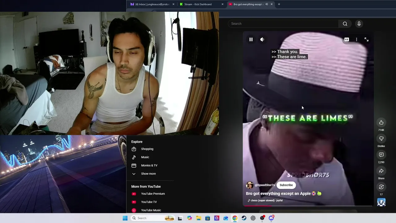The width and height of the screenshot is (396, 223).
Task: Open Steam from the taskbar
Action: [x=244, y=218]
